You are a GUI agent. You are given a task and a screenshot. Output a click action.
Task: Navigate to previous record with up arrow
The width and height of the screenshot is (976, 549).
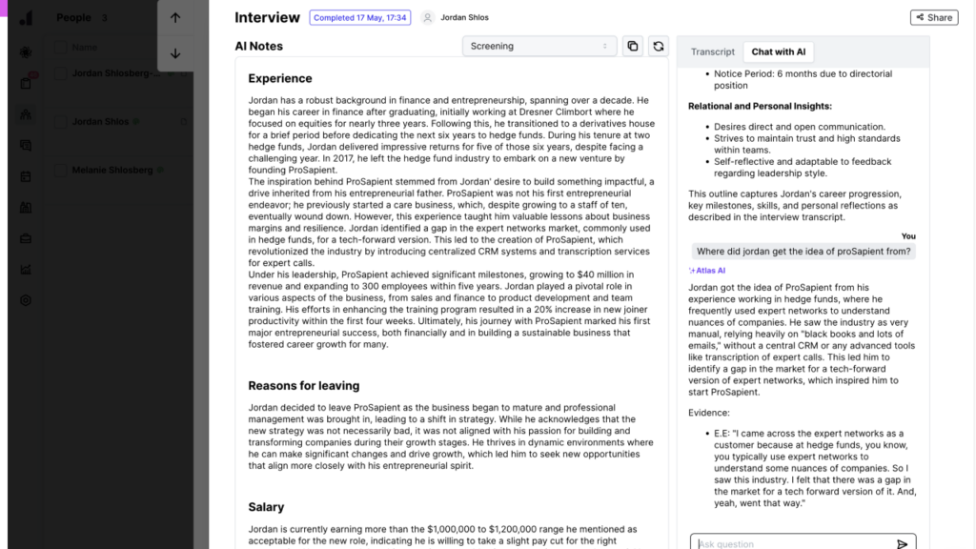pyautogui.click(x=174, y=17)
